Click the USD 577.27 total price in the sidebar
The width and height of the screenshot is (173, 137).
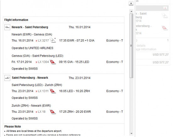click(160, 62)
